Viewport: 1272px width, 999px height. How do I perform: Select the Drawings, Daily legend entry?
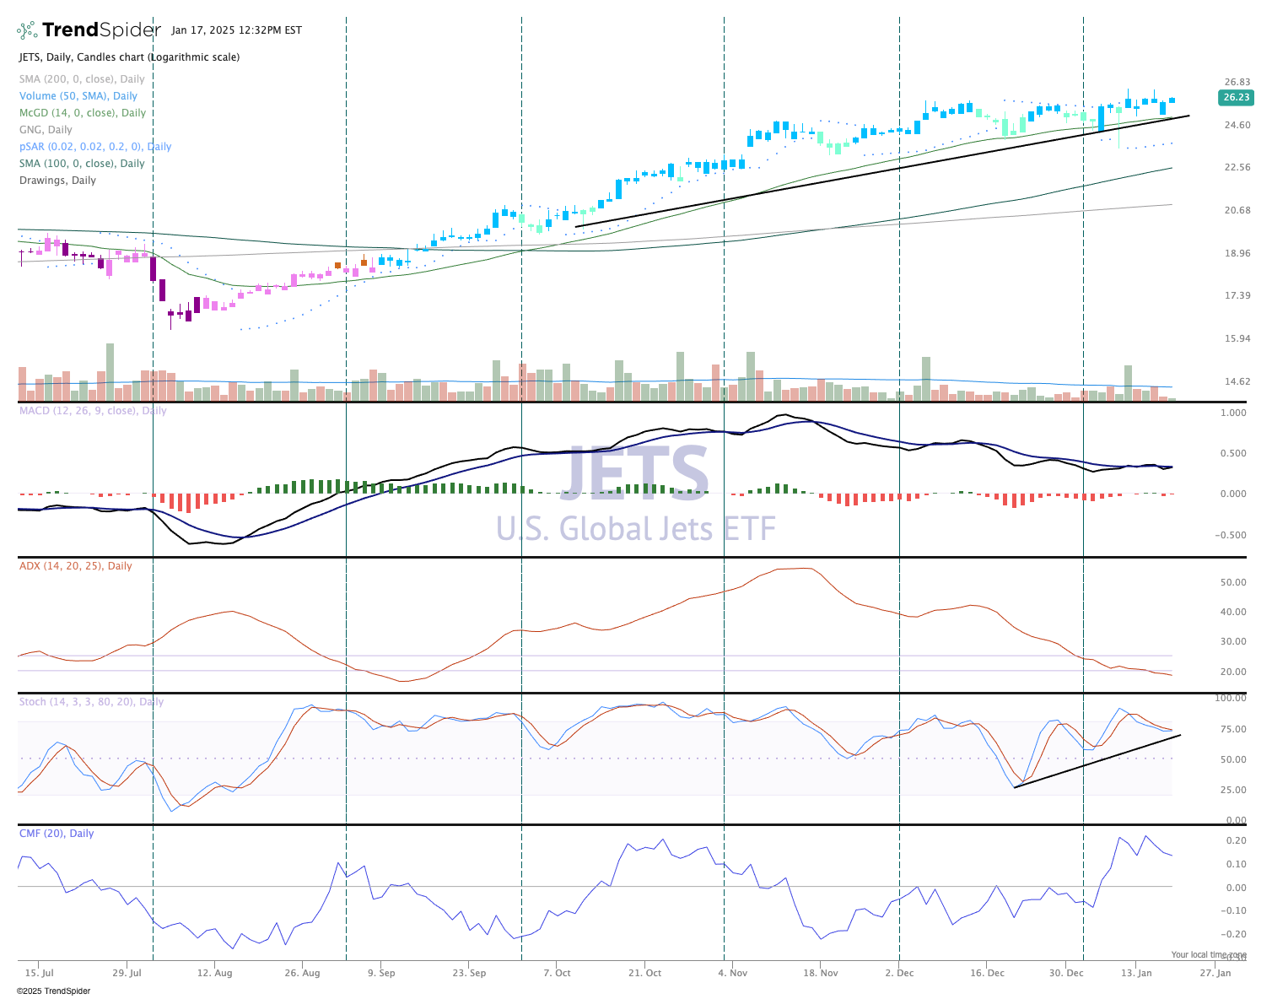pyautogui.click(x=57, y=181)
